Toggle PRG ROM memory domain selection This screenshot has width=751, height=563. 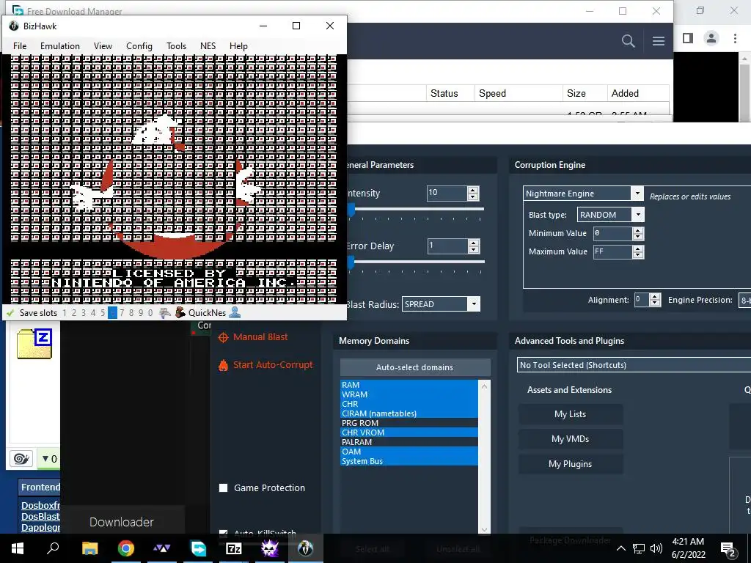(x=409, y=423)
